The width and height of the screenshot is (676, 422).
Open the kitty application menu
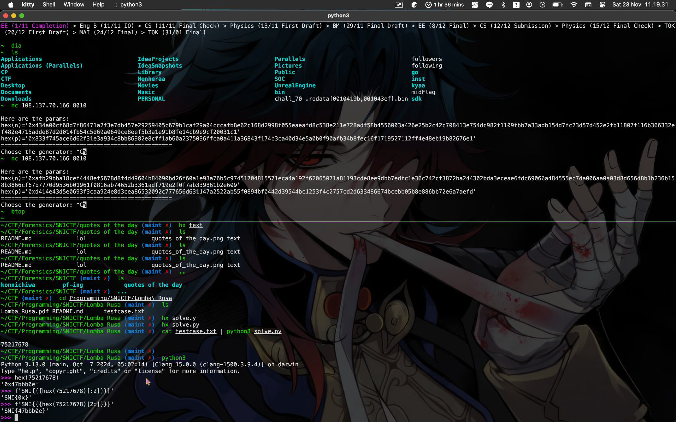[x=28, y=5]
